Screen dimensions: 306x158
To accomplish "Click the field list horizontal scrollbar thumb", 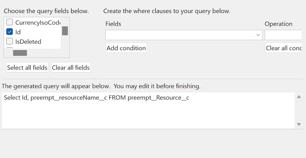I will 20,53.
